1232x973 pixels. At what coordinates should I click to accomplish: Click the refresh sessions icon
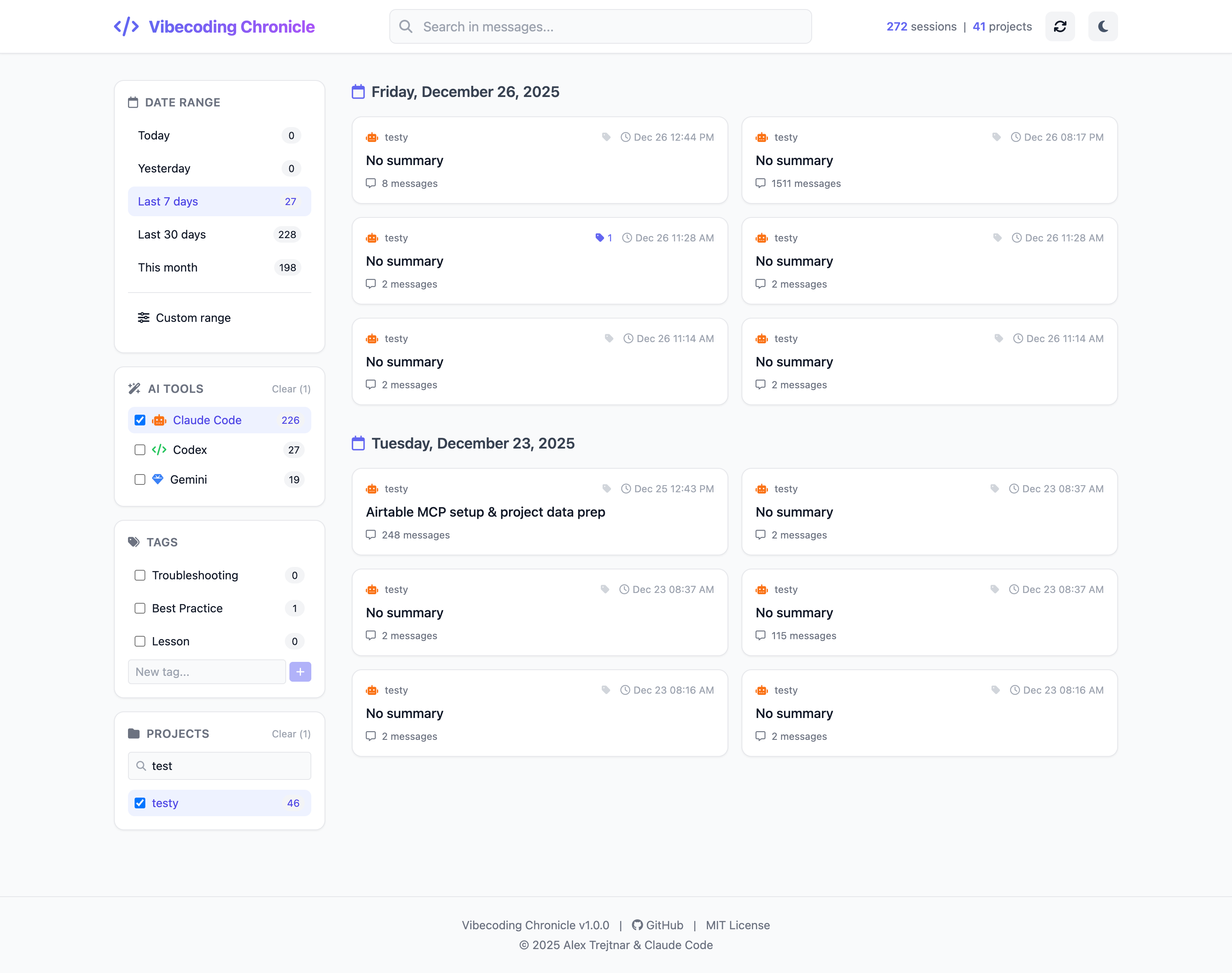1060,26
